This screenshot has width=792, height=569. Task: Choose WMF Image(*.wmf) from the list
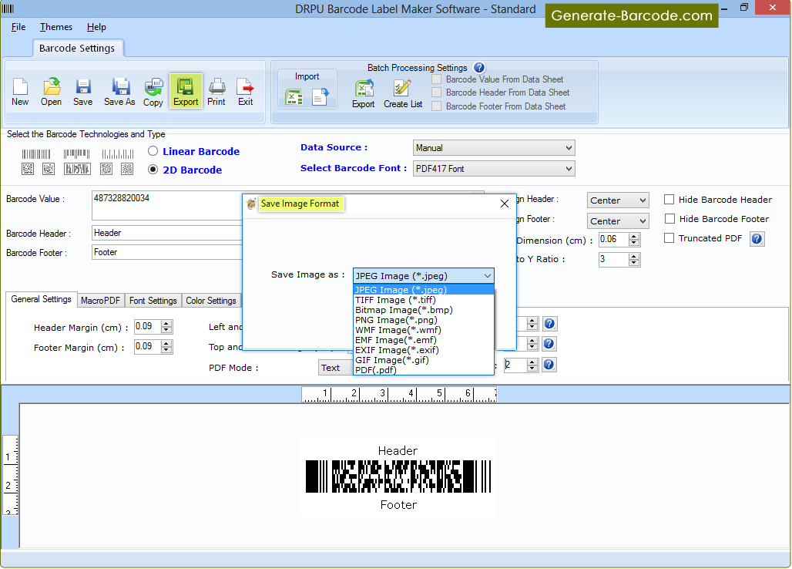click(423, 330)
